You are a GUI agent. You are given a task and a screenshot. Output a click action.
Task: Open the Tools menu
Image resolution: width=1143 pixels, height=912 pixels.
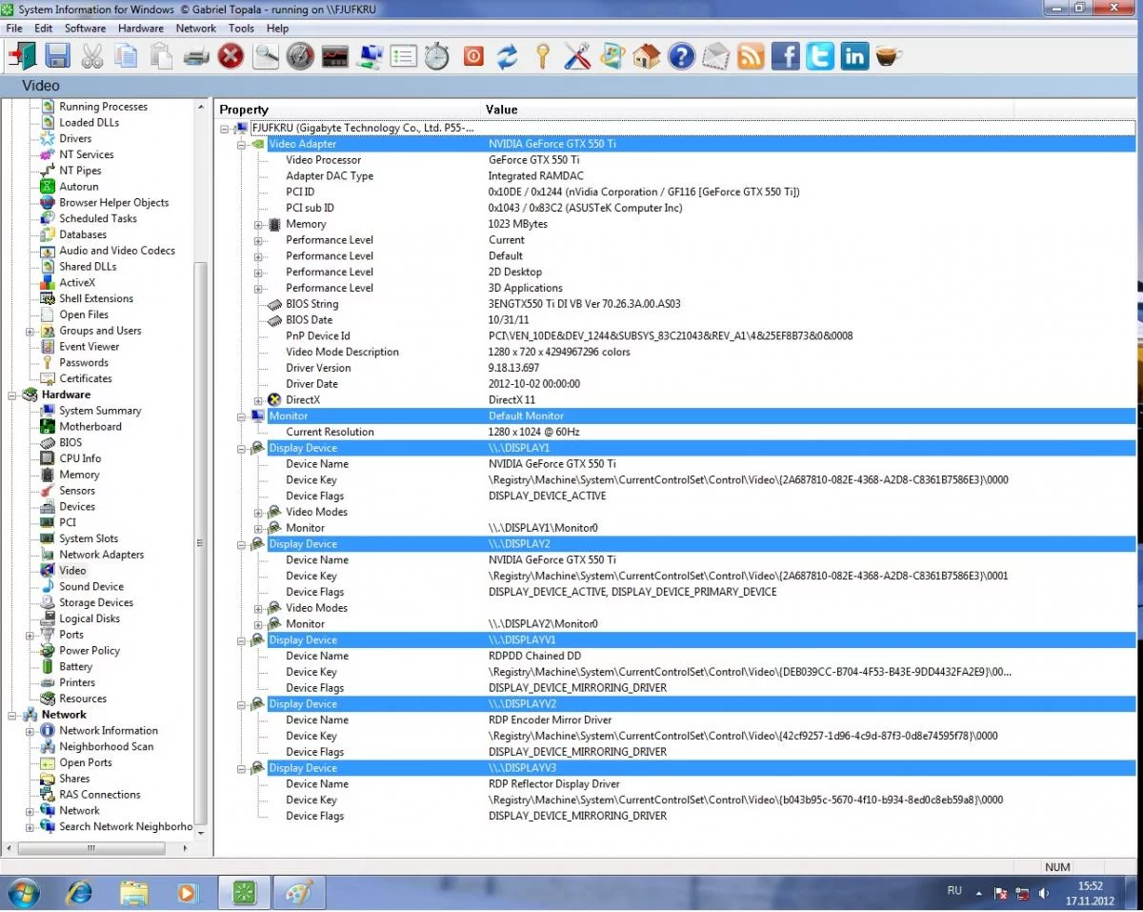point(241,29)
